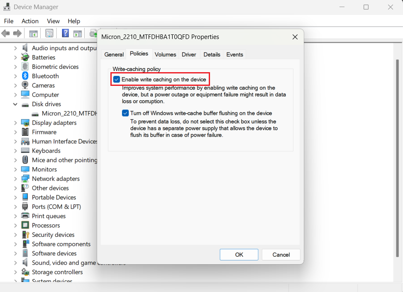
Task: Click the Network adapters icon
Action: 25,178
